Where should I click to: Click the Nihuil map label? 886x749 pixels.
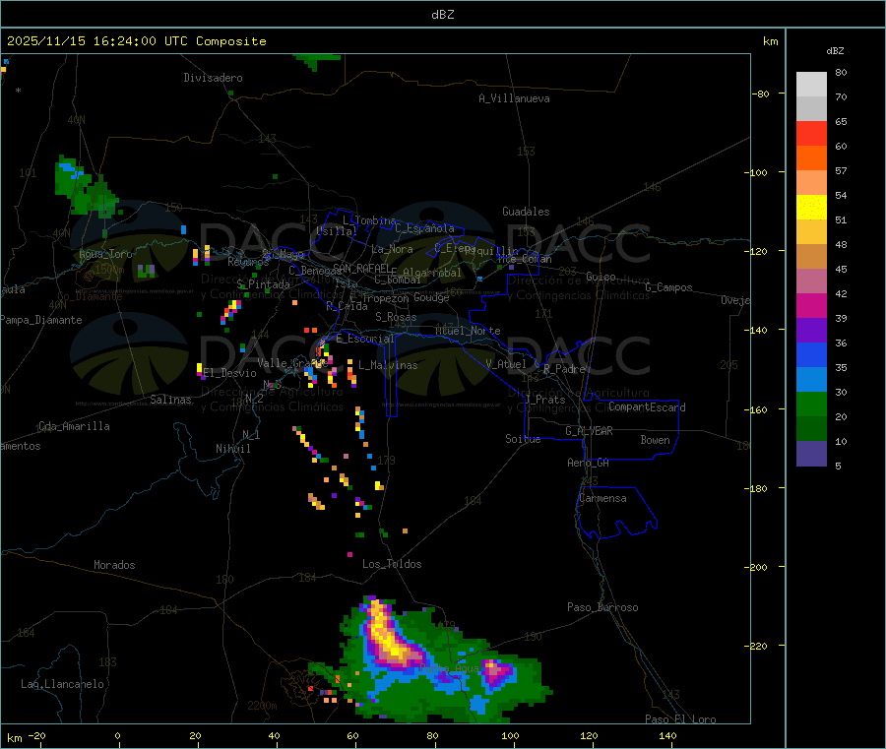[233, 449]
